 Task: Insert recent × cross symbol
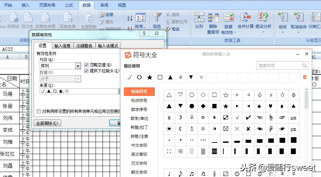[201, 77]
